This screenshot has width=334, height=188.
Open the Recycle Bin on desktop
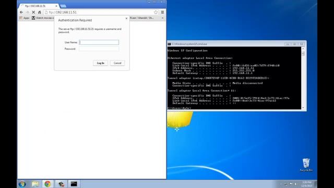point(306,165)
